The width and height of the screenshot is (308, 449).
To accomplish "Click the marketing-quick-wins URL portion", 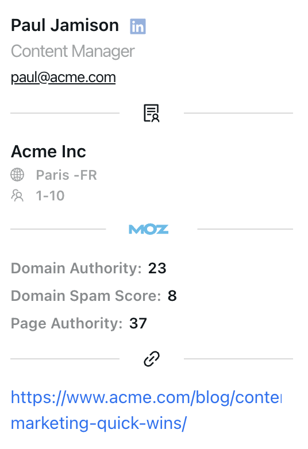I will (x=99, y=423).
